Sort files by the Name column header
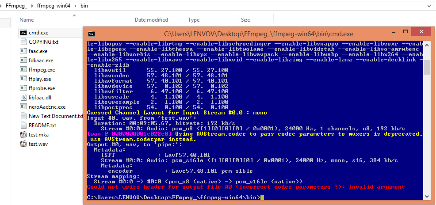The image size is (436, 205). click(x=27, y=20)
